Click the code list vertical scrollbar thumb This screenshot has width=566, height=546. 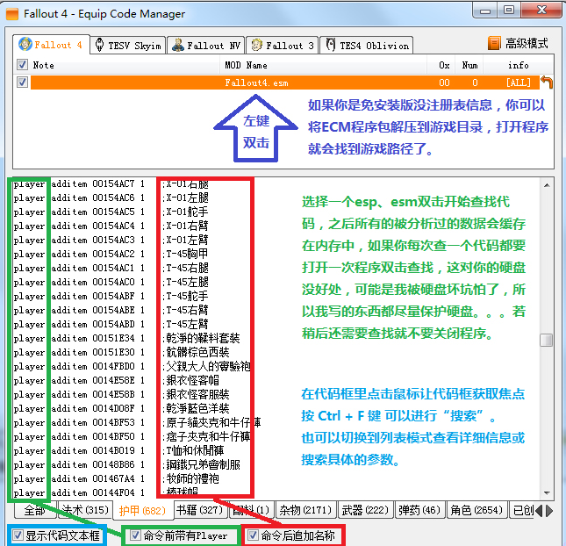click(546, 341)
